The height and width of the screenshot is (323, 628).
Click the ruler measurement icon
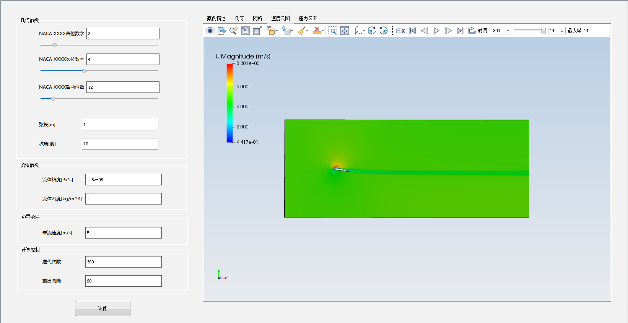pos(317,31)
